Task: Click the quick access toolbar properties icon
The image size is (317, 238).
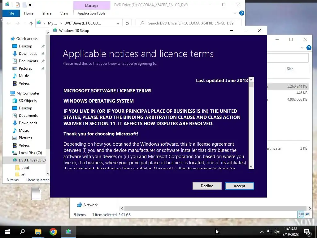Action: click(x=18, y=5)
